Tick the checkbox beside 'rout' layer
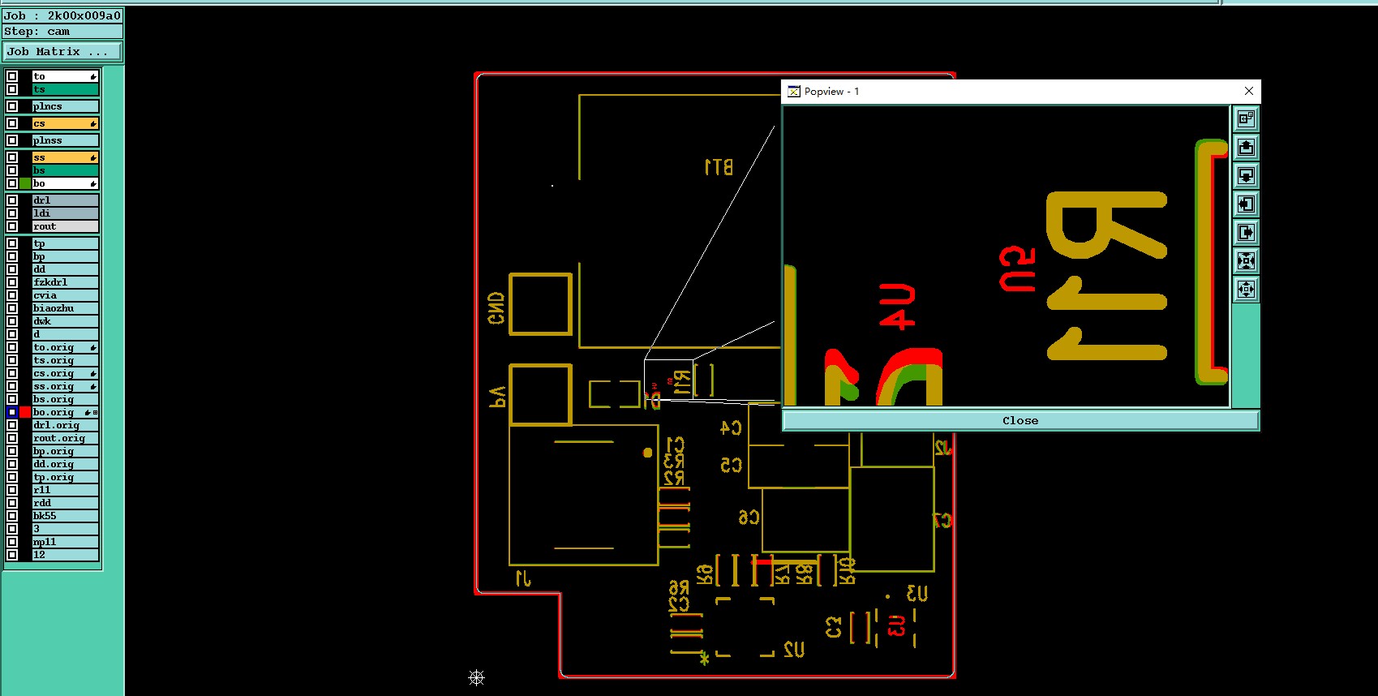Screen dimensions: 1378x696 coord(12,226)
